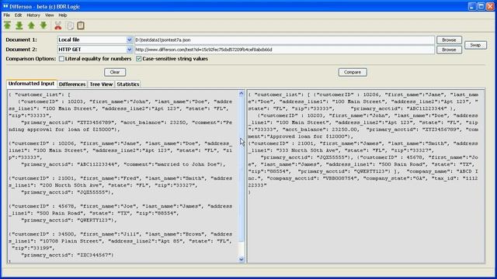Click the Differson title bar app icon
The width and height of the screenshot is (497, 279).
click(5, 6)
